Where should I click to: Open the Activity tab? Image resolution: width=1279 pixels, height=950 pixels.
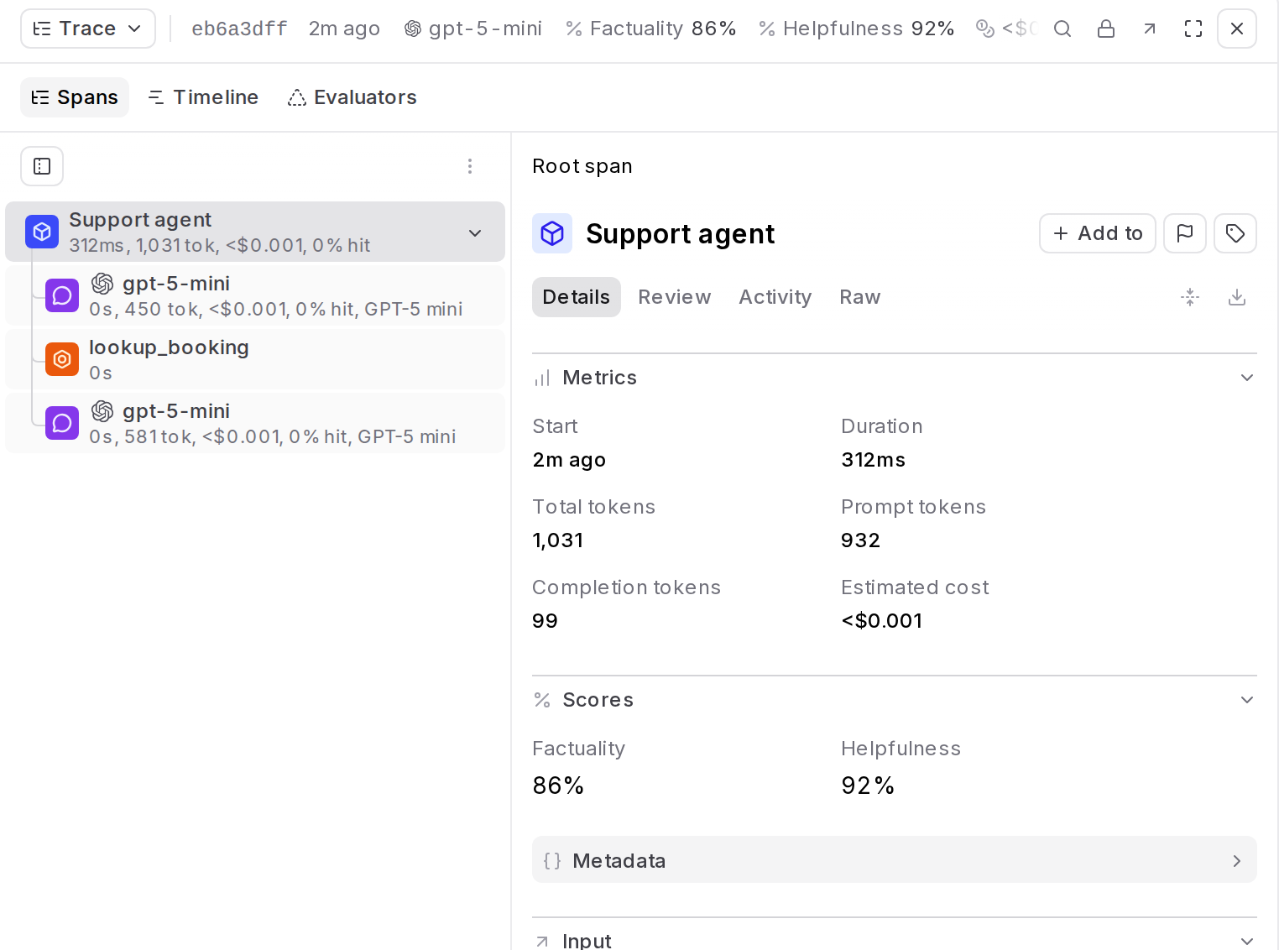[775, 297]
